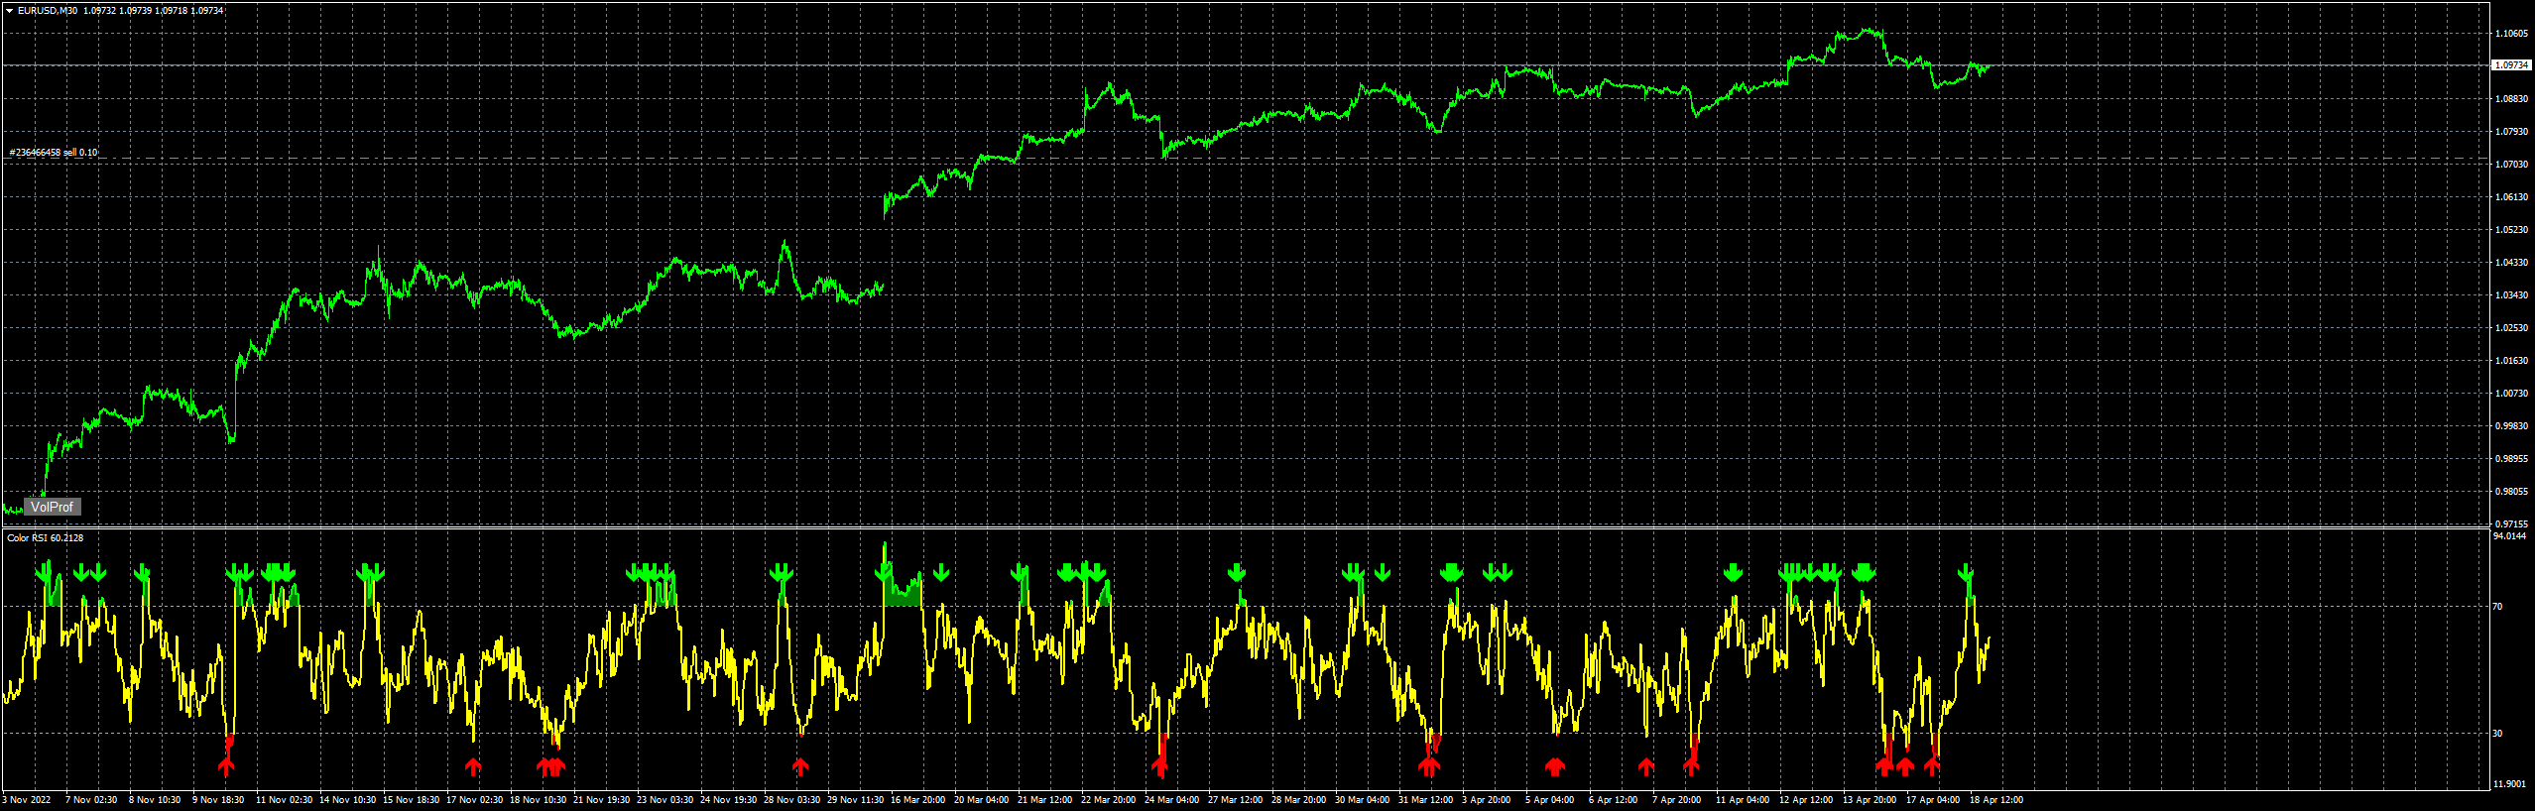Click the 6 Apr 12:00 time label
Screen dimensions: 2535x811
pyautogui.click(x=1614, y=800)
